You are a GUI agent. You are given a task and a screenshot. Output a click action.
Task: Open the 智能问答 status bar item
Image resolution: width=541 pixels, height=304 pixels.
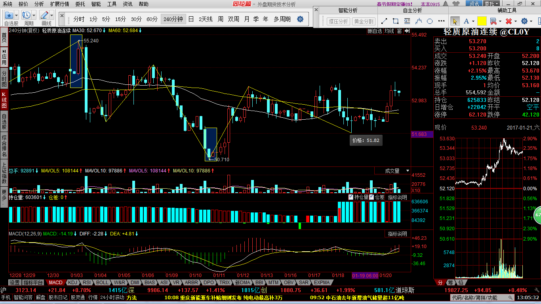tap(23, 297)
